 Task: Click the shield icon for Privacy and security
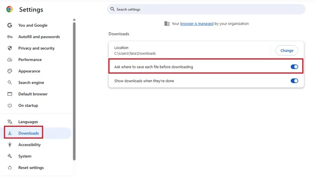pyautogui.click(x=9, y=48)
